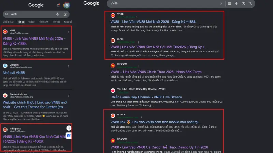
Task: Click vn88.parts favicon in left results
Action: pos(5,130)
